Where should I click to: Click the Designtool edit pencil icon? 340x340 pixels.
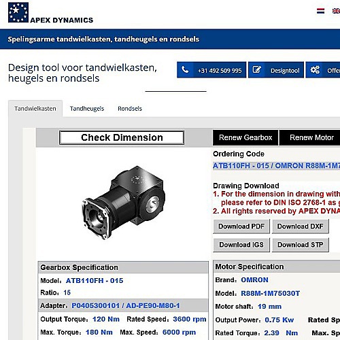[256, 70]
